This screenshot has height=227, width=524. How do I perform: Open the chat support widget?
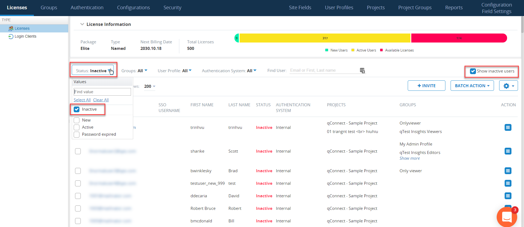click(x=507, y=217)
